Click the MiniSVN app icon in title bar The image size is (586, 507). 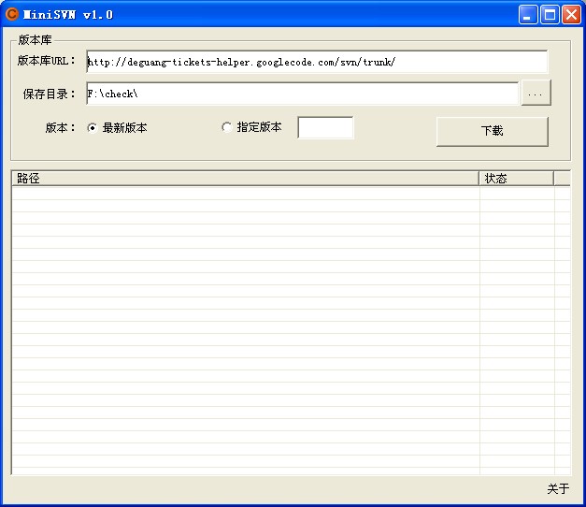click(x=12, y=14)
